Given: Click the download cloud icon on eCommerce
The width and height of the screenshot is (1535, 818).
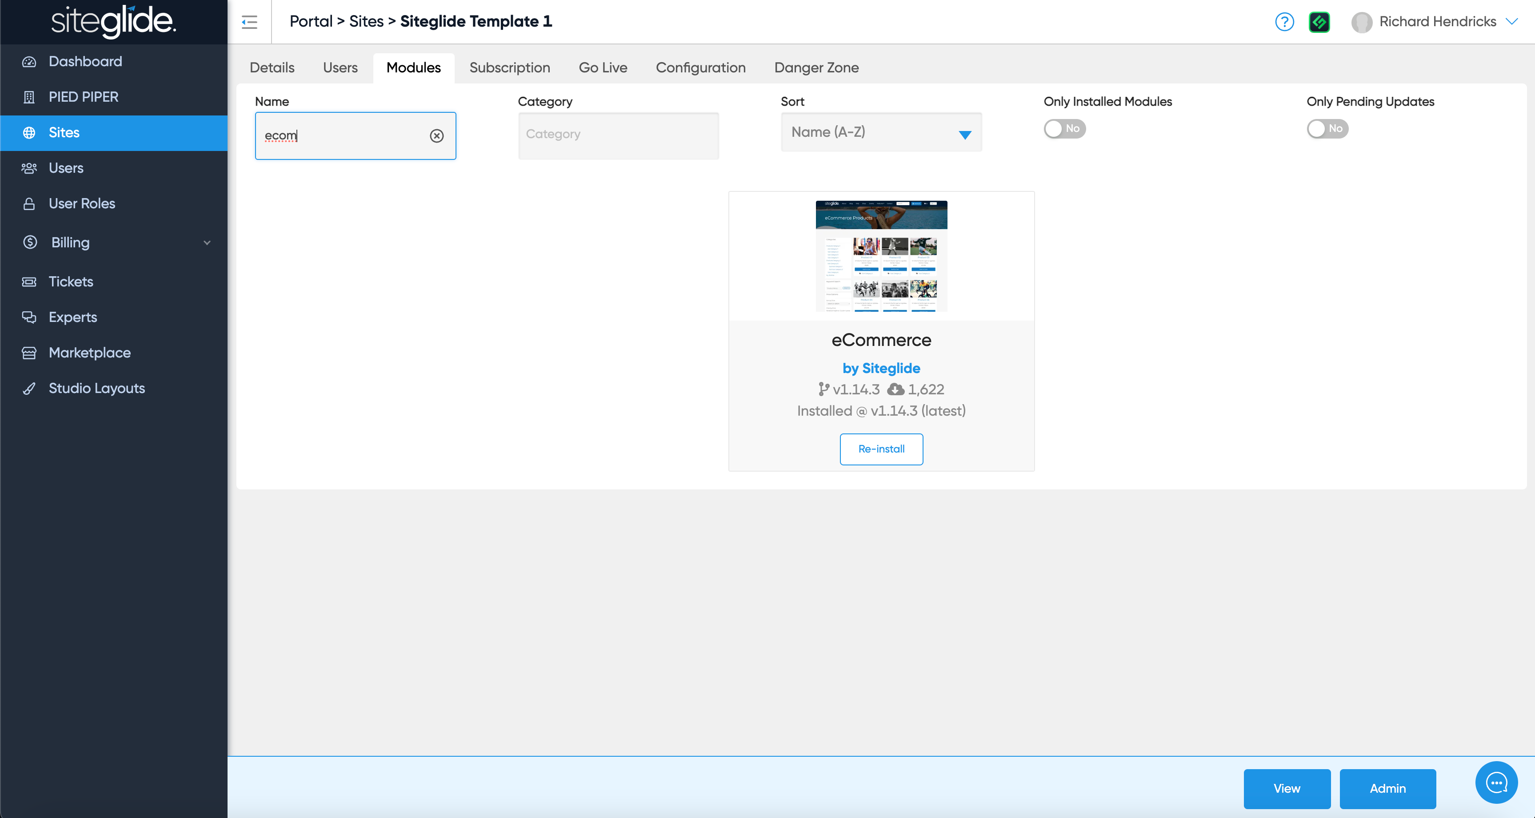Looking at the screenshot, I should tap(895, 389).
